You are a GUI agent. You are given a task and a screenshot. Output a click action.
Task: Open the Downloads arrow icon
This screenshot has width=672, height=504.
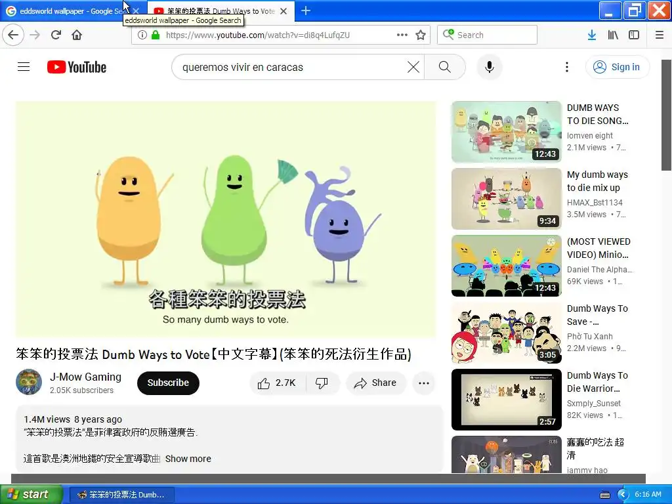point(591,35)
